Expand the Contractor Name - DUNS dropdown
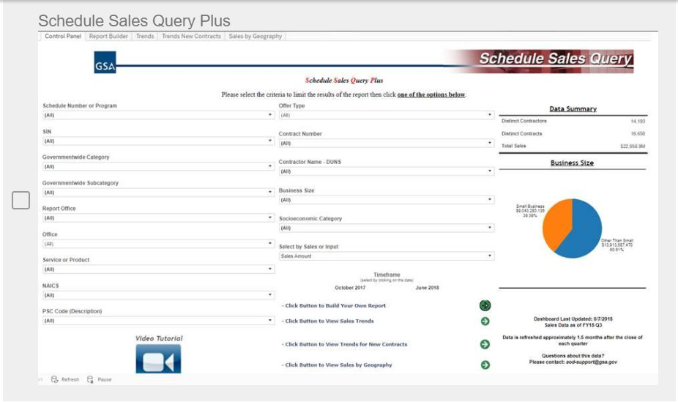The image size is (678, 402). point(387,171)
